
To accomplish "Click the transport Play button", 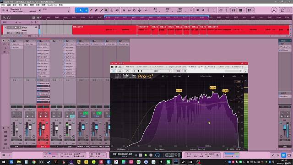I will point(146,155).
